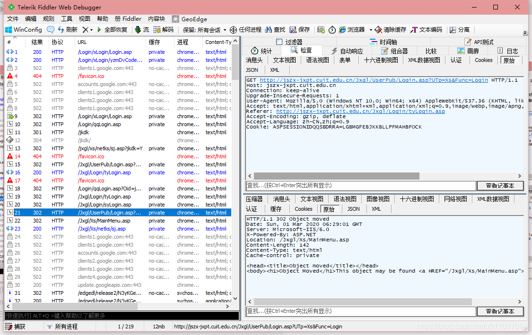Click the 分离 tearoff button
This screenshot has height=335, width=532.
(460, 30)
